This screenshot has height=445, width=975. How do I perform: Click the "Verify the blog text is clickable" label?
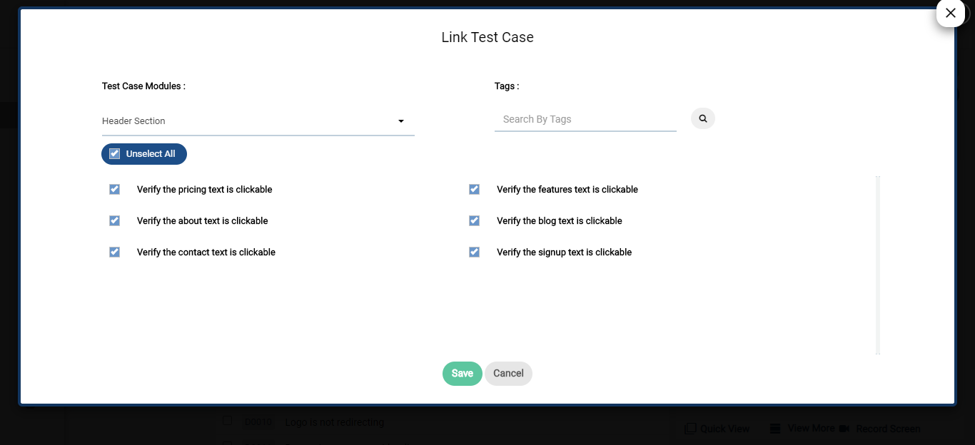pos(560,221)
